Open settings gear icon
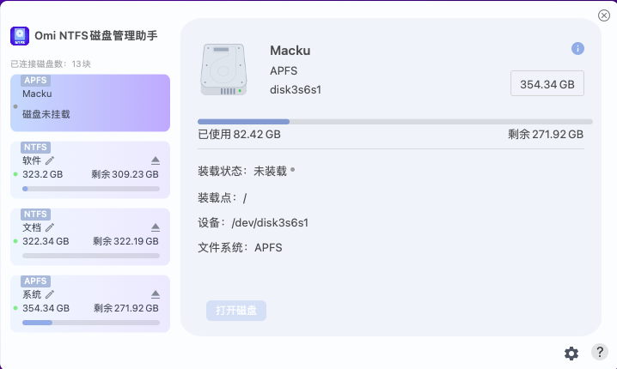 571,354
